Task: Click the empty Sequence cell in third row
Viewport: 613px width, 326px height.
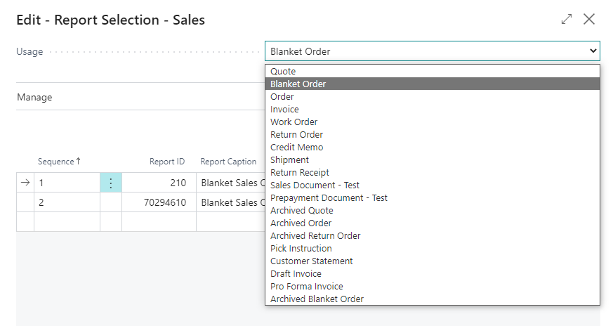Action: tap(67, 221)
